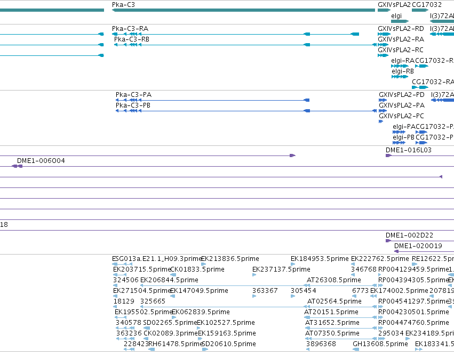The image size is (454, 352).
Task: Select EST CK01833.5prime
Action: (x=197, y=269)
